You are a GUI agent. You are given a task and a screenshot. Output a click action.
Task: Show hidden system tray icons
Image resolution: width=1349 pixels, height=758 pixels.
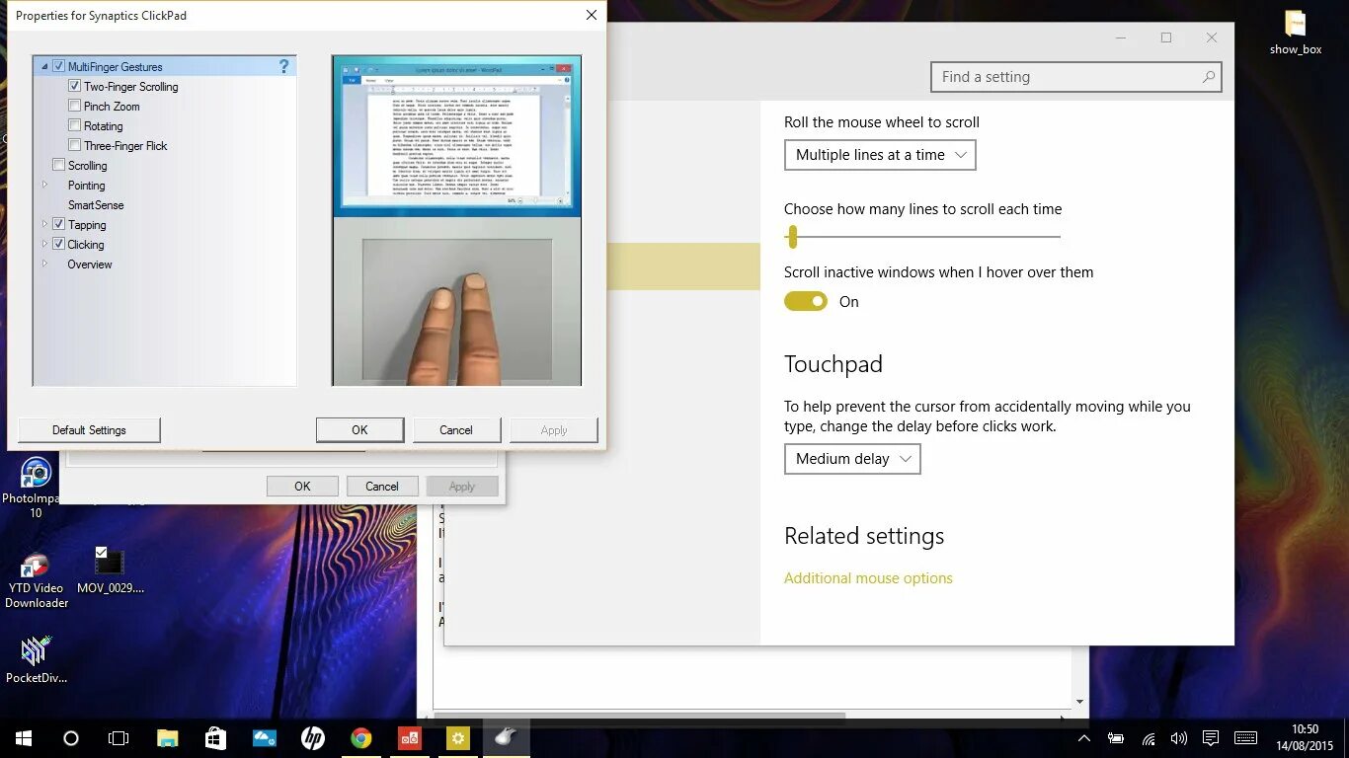click(x=1084, y=738)
